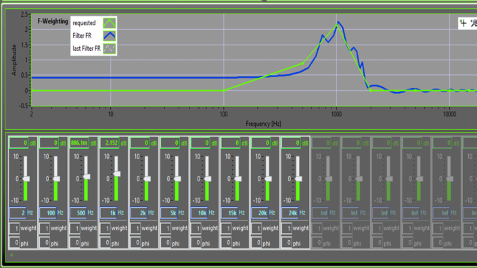Click the phi field of 10k band

coord(196,243)
